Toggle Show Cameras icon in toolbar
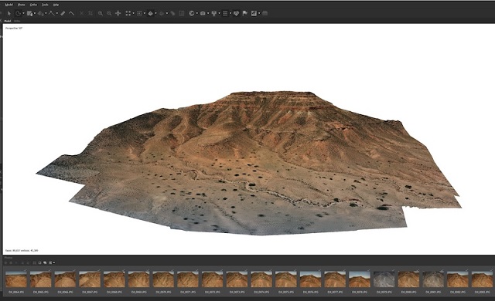495x301 pixels. click(x=203, y=13)
